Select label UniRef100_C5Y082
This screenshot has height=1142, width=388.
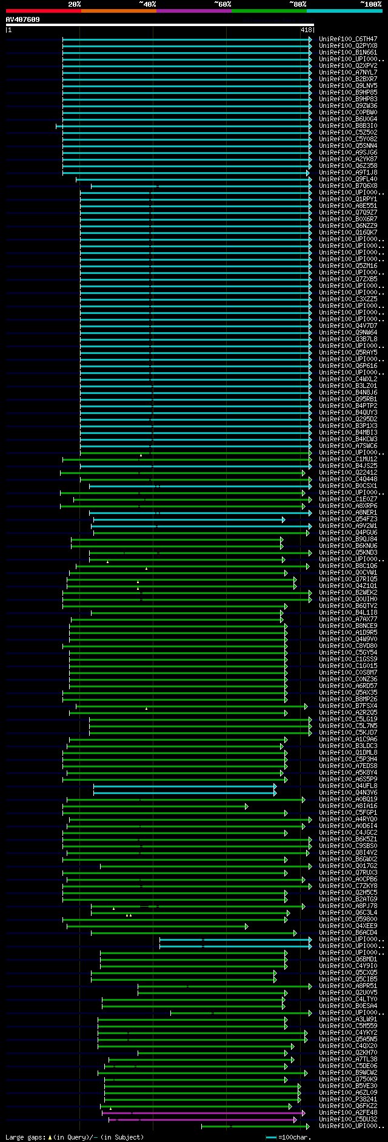coord(348,139)
